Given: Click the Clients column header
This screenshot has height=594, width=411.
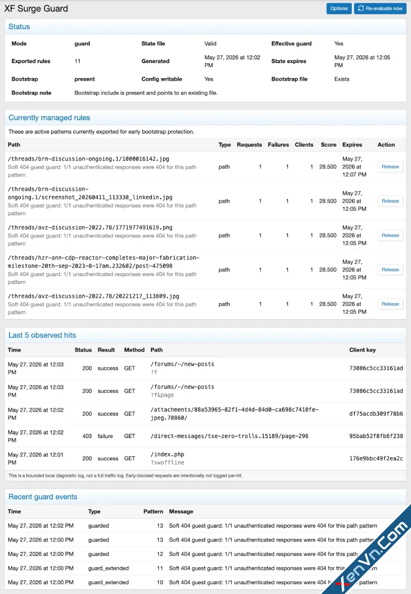Looking at the screenshot, I should [x=304, y=145].
